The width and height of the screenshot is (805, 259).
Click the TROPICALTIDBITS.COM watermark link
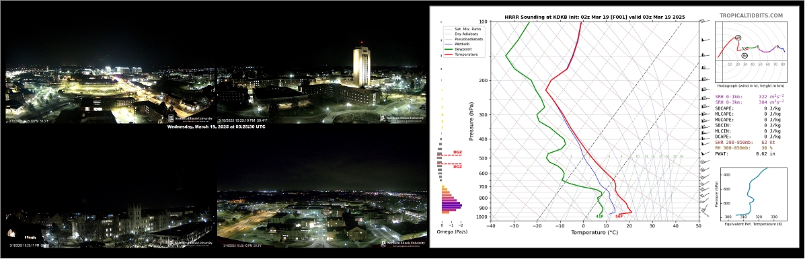(751, 16)
